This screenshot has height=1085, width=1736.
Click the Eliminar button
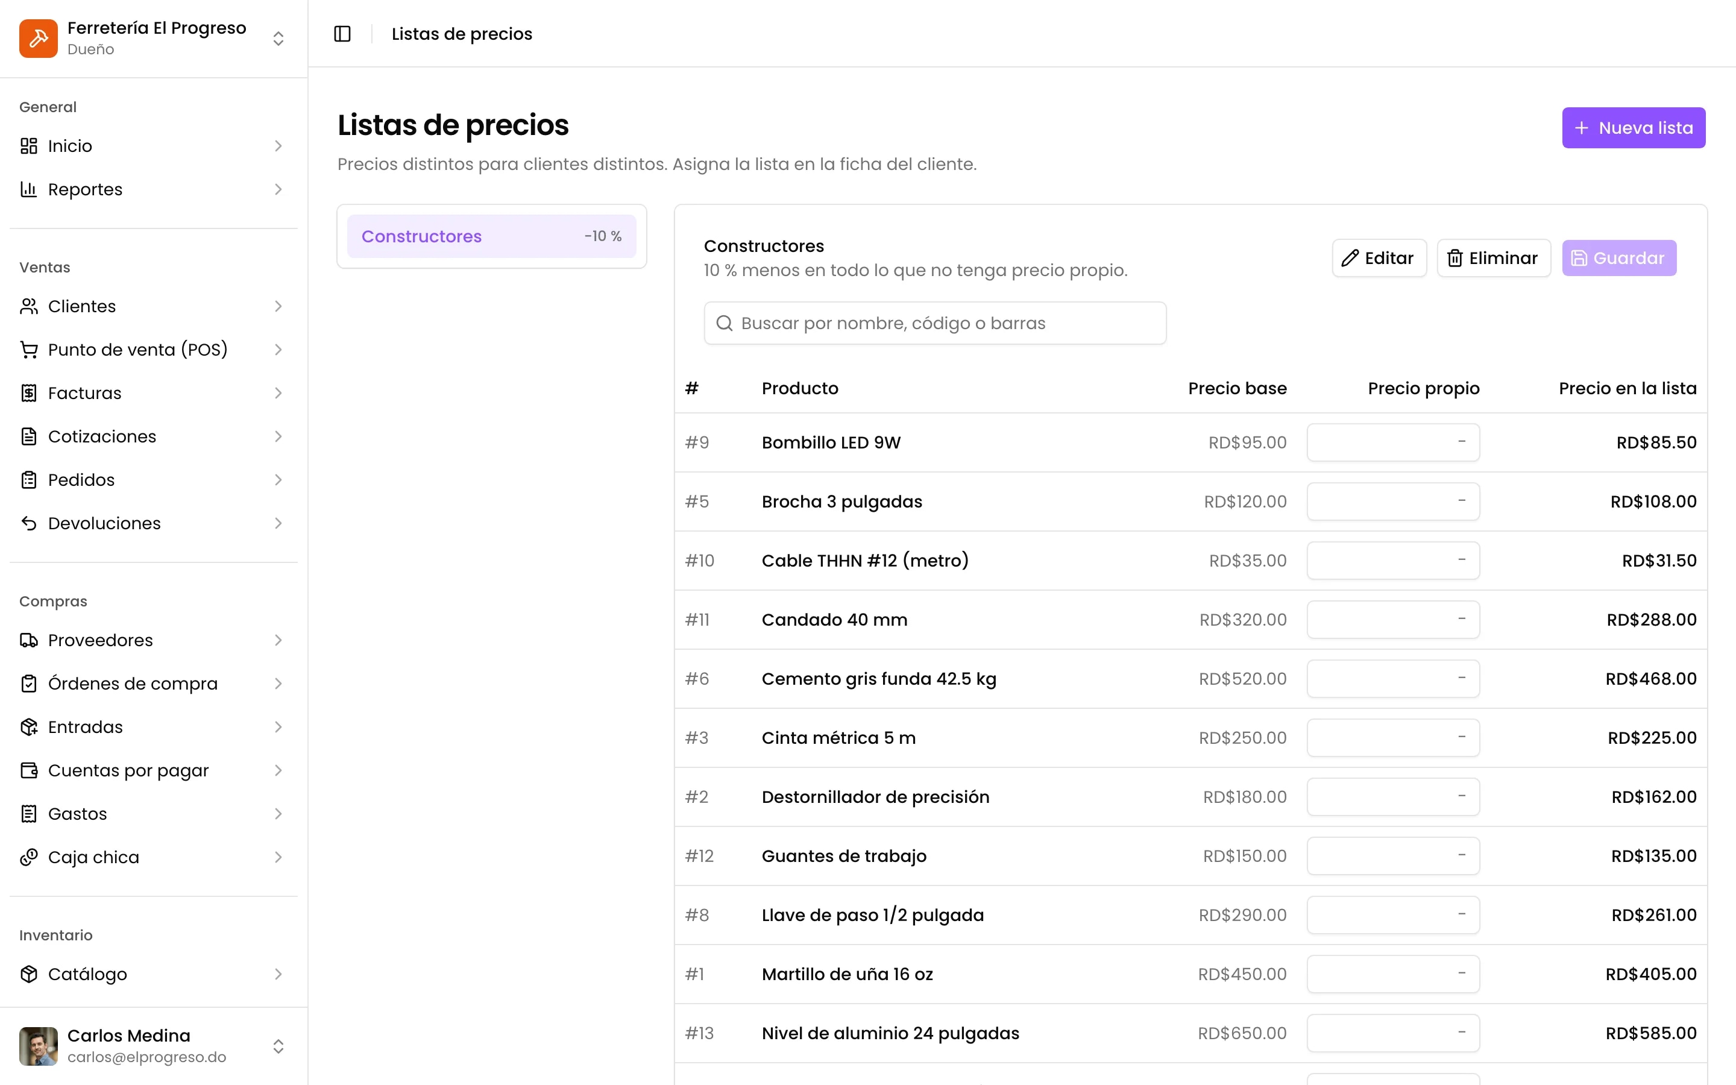pyautogui.click(x=1494, y=257)
